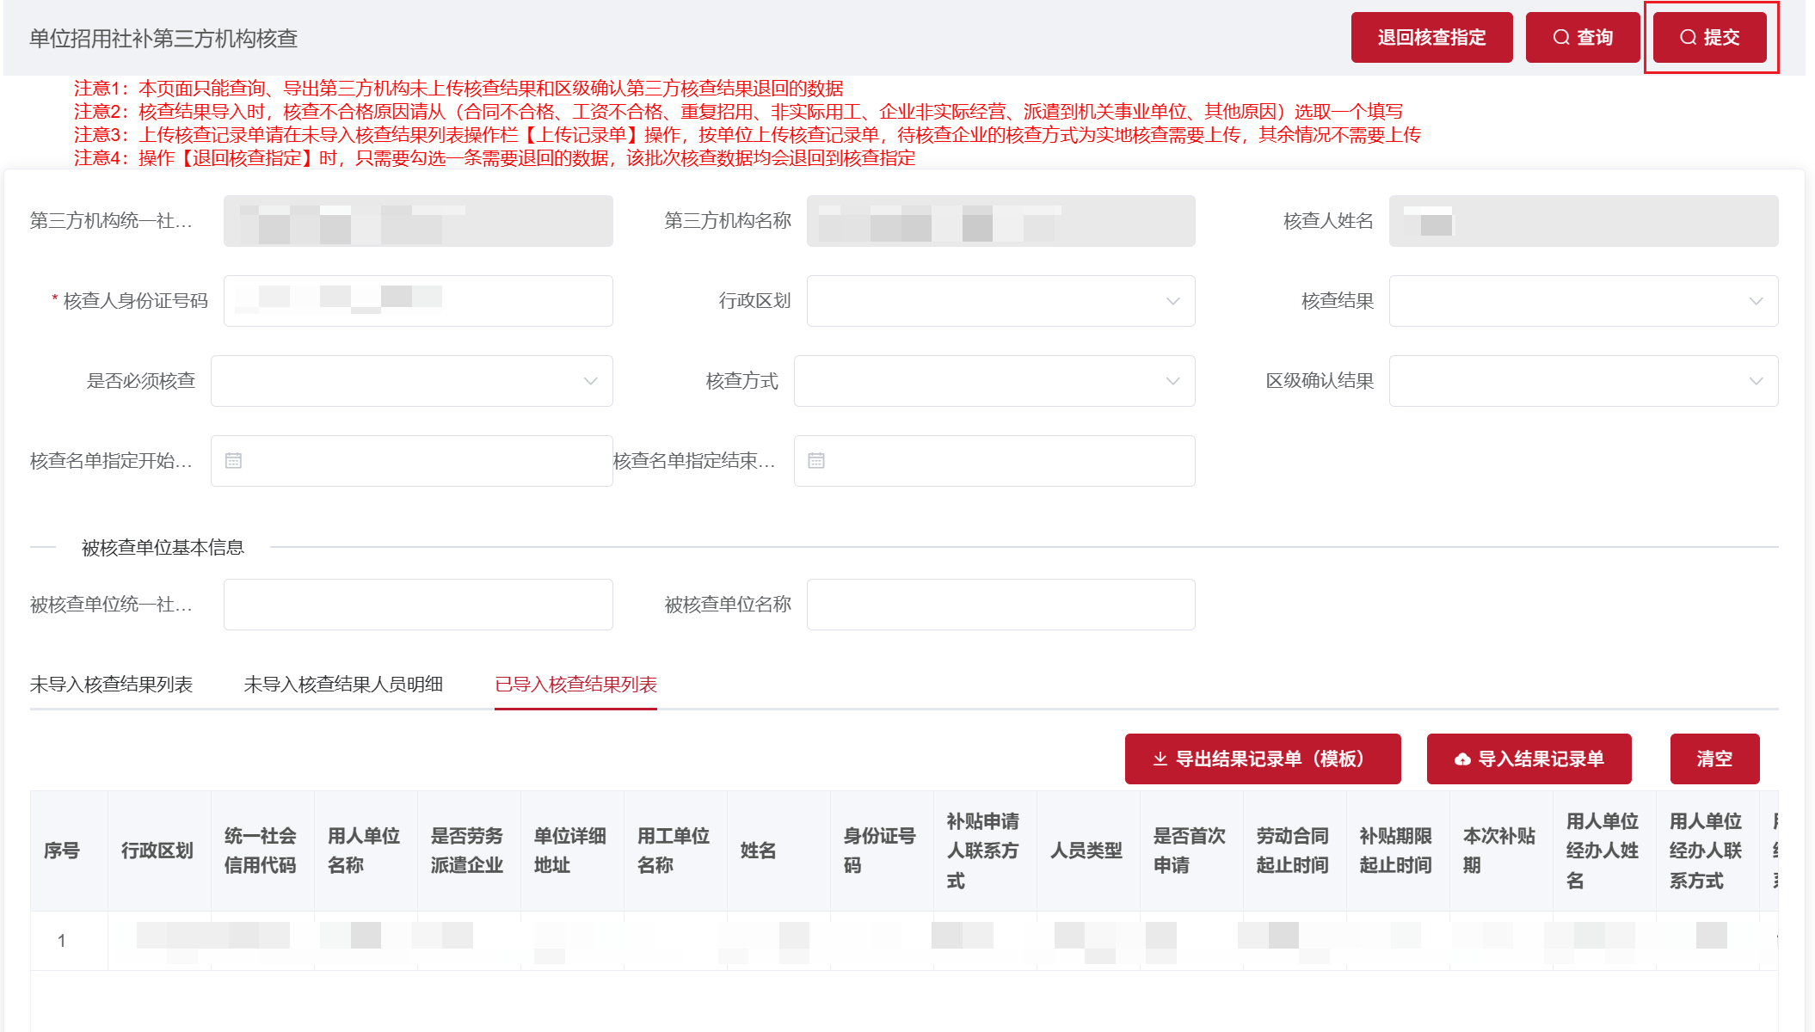Select table row number 1
This screenshot has height=1032, width=1815.
click(904, 941)
